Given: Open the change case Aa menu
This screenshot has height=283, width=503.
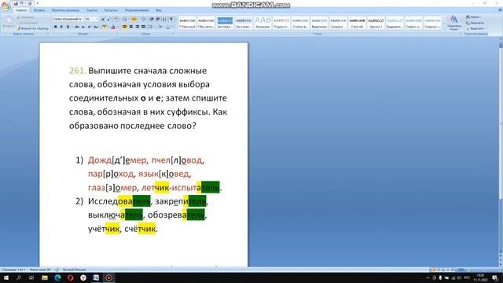Looking at the screenshot, I should pyautogui.click(x=96, y=27).
